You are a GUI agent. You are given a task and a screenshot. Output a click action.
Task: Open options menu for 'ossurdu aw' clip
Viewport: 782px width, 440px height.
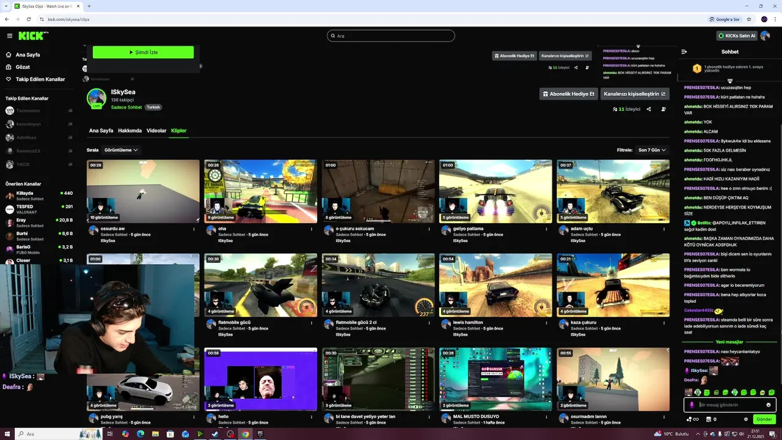194,229
